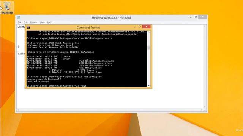Click Notepad horizontal scrollbar right arrow

(x=202, y=110)
